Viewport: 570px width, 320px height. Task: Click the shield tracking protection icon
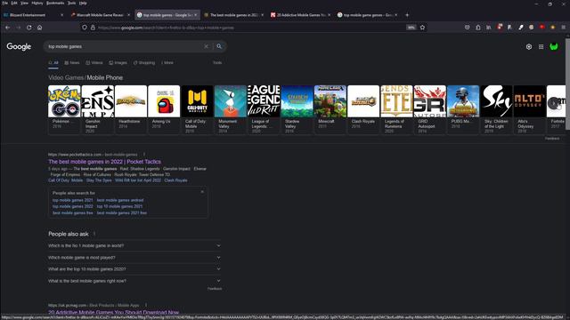85,28
